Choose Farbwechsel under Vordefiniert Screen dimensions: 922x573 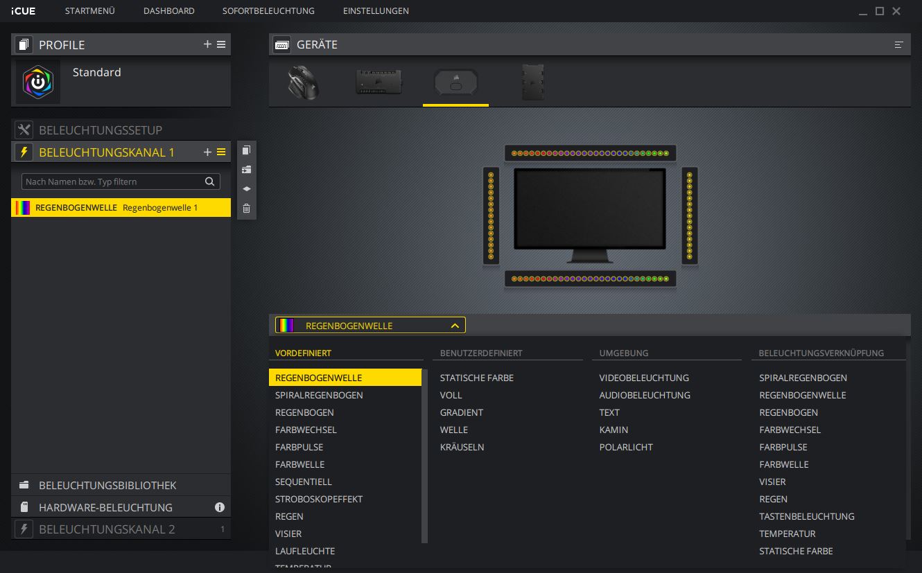pyautogui.click(x=306, y=430)
